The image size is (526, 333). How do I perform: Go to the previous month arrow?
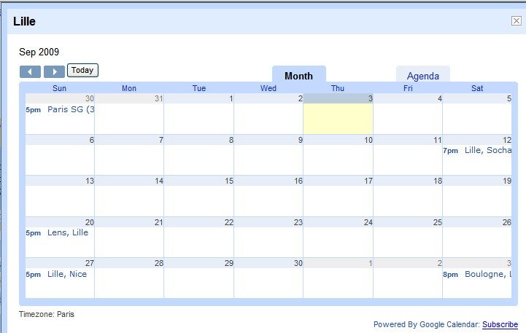30,71
